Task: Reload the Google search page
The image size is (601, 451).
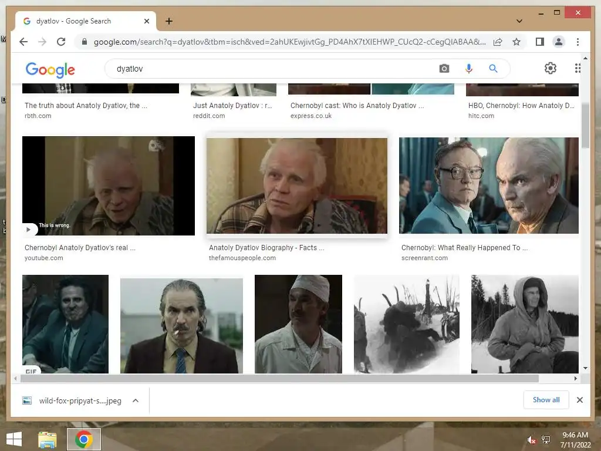Action: [x=61, y=42]
